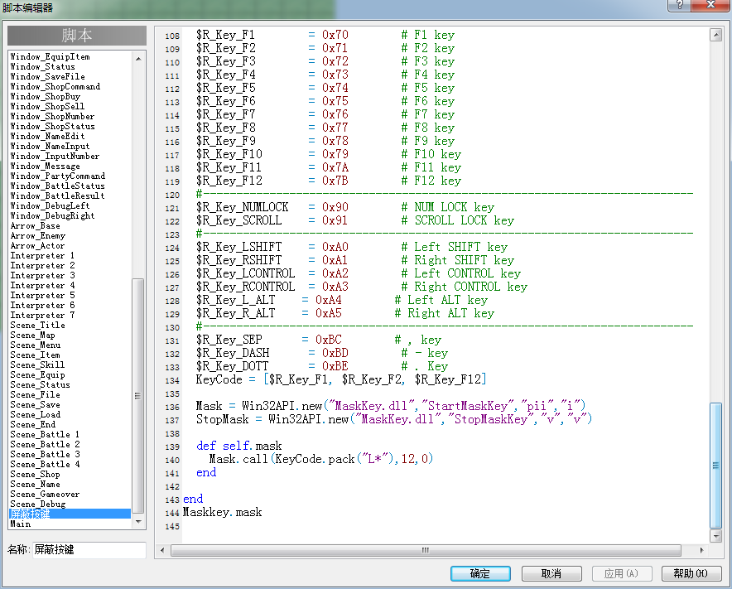The height and width of the screenshot is (589, 732).
Task: Click the 'Maskkey.mask' line 144
Action: click(x=222, y=512)
